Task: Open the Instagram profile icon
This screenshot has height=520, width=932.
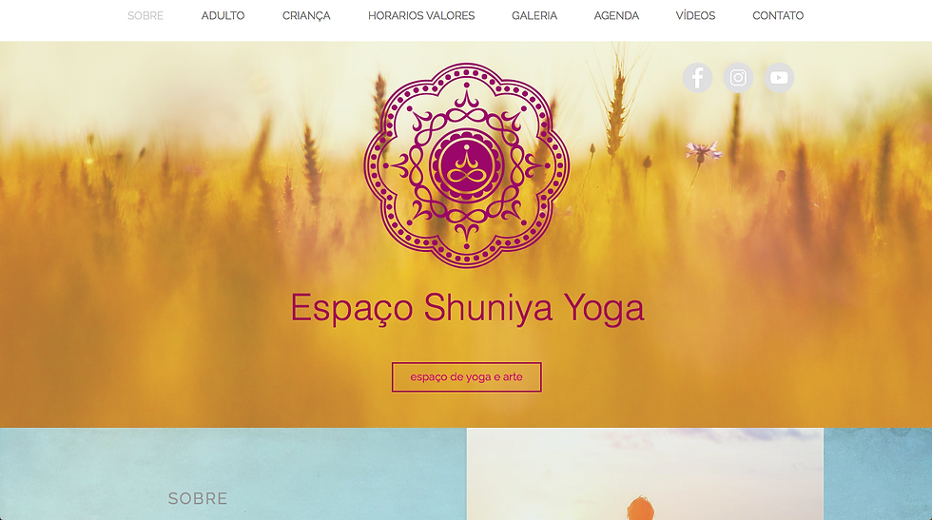Action: tap(738, 78)
